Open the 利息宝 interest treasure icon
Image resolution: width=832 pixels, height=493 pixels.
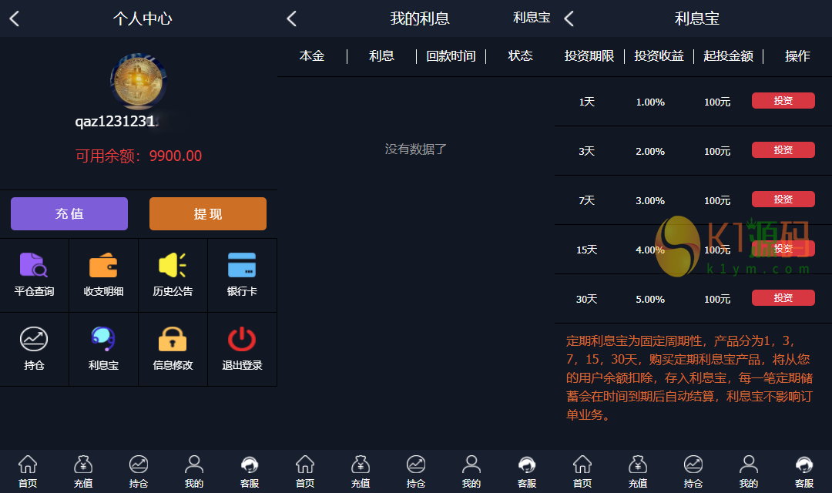pos(103,348)
